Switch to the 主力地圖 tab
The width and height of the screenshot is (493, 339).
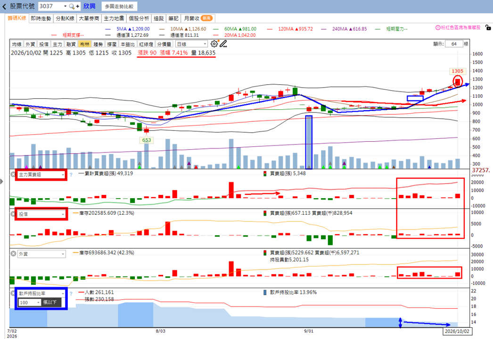point(114,18)
